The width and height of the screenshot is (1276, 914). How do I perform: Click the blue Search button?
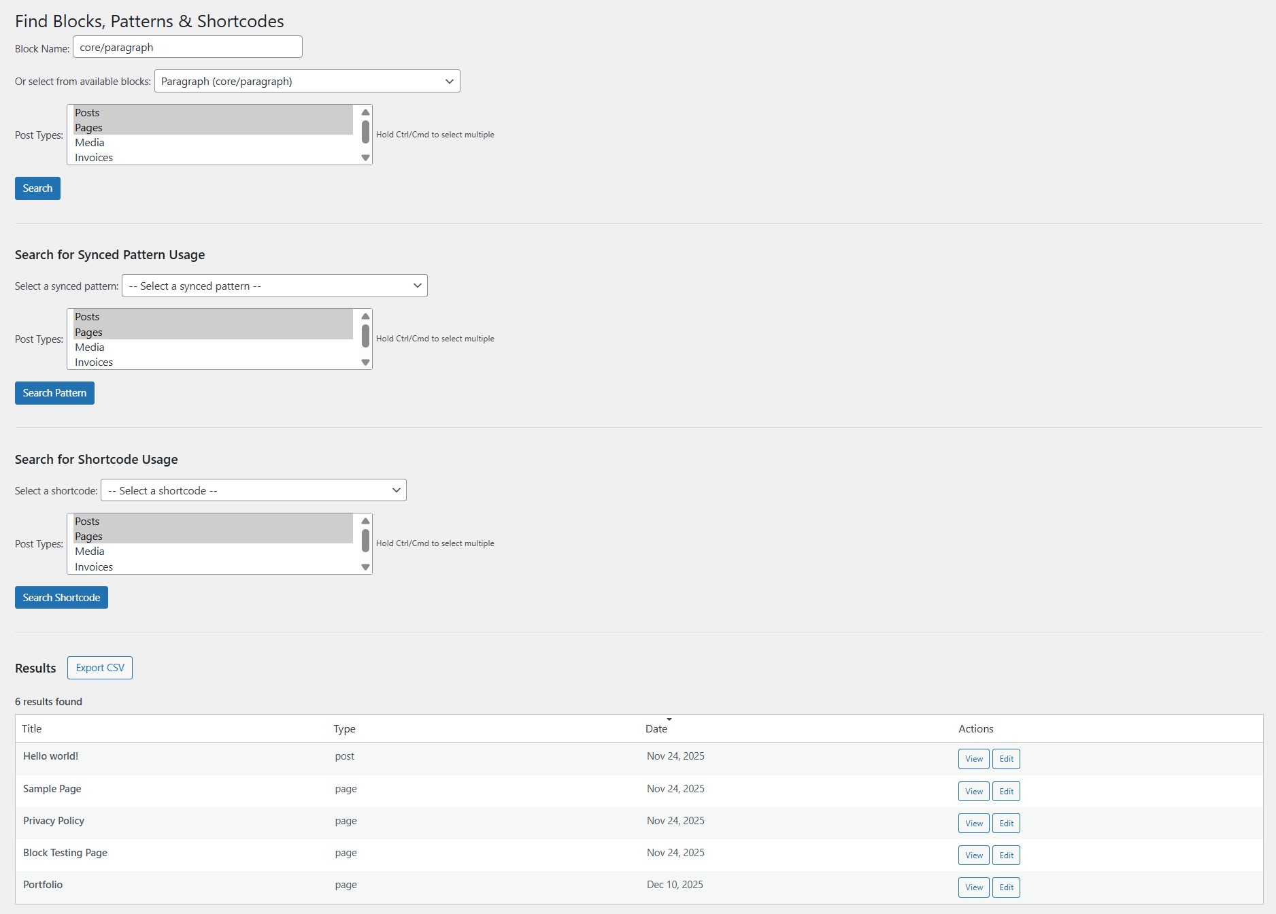pyautogui.click(x=37, y=188)
